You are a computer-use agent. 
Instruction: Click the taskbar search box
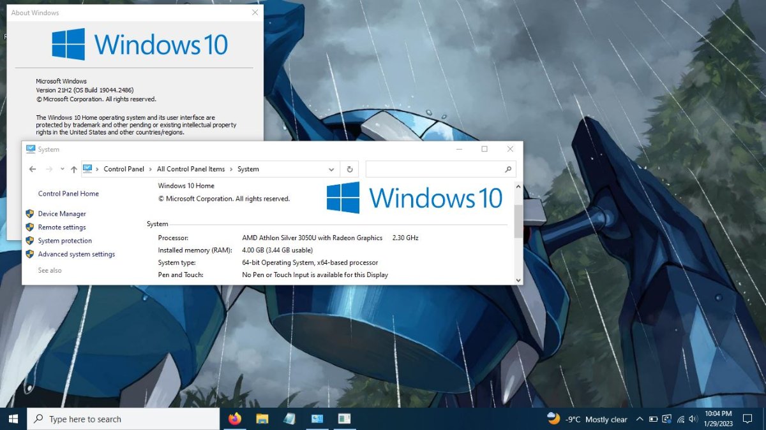click(x=123, y=419)
